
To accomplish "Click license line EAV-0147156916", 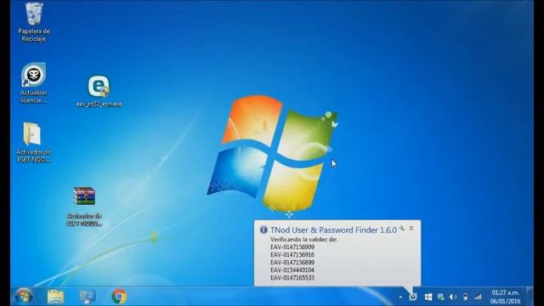I will pos(292,255).
